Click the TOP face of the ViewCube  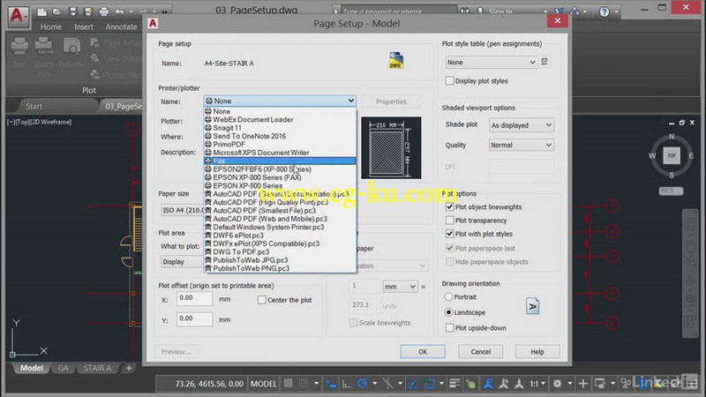tap(672, 155)
